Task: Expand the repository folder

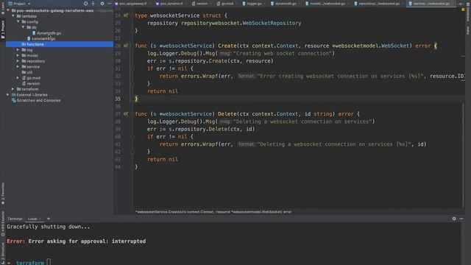Action: [18, 61]
